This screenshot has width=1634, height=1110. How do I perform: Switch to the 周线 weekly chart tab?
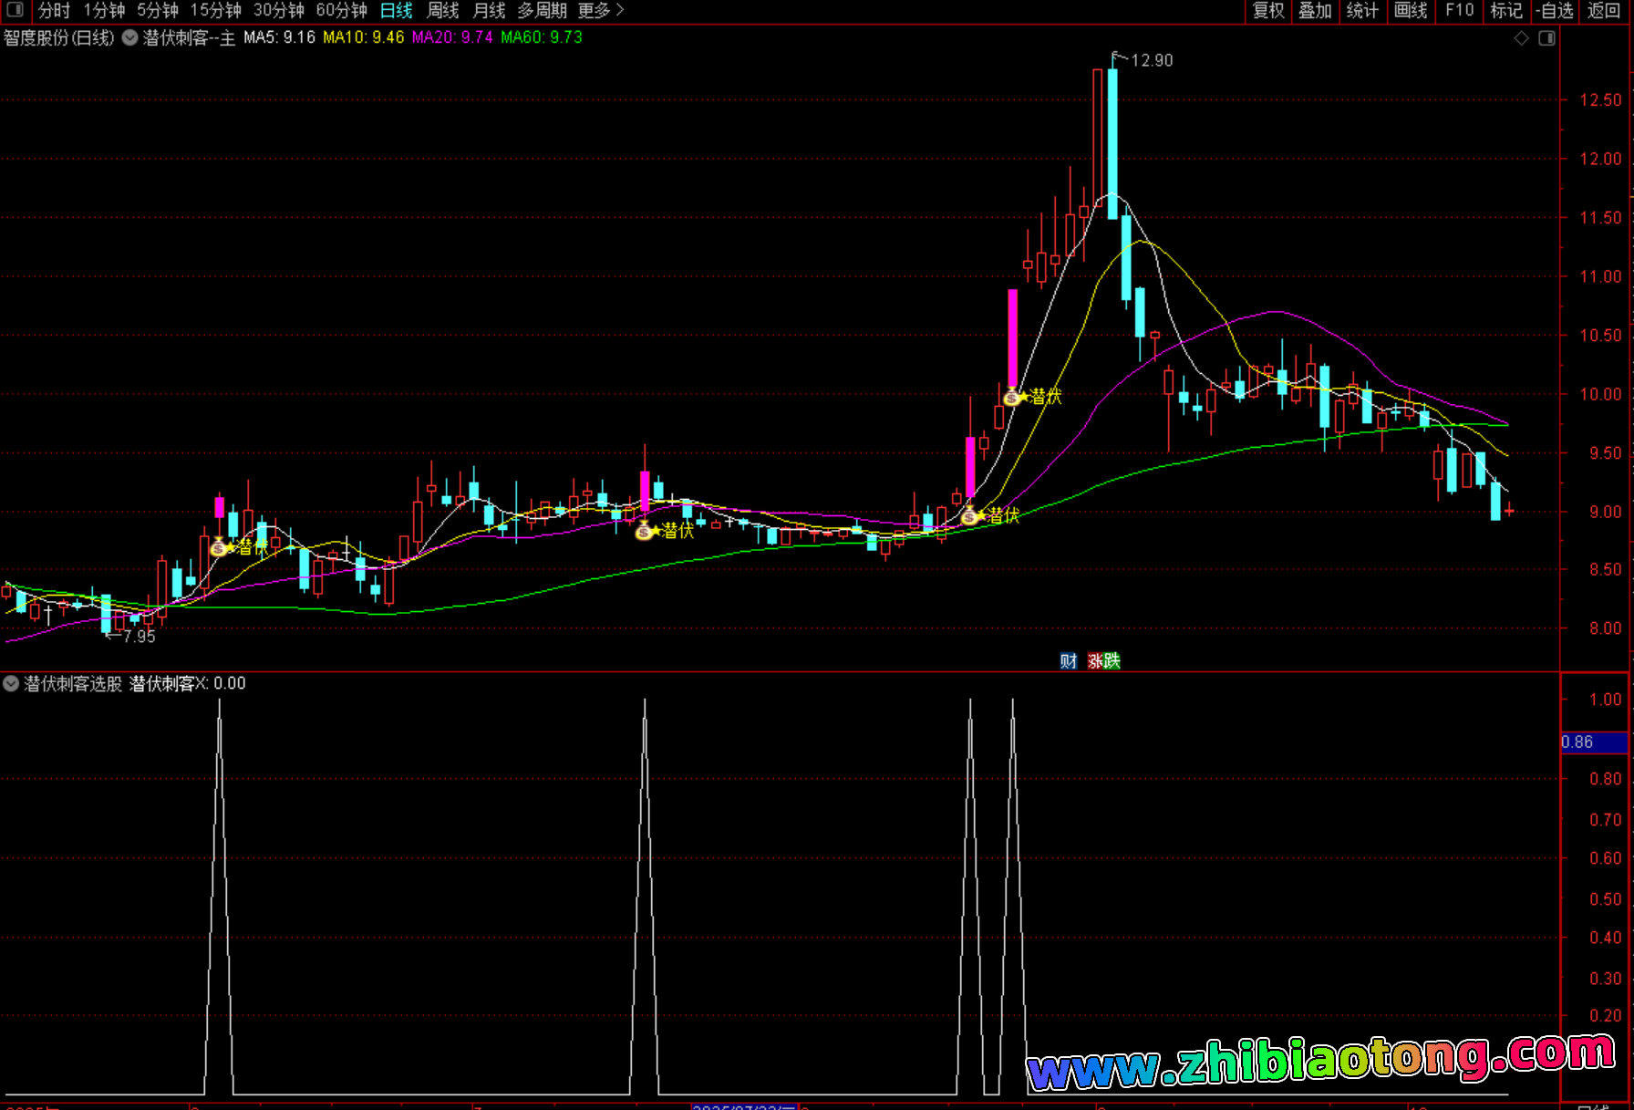[443, 10]
